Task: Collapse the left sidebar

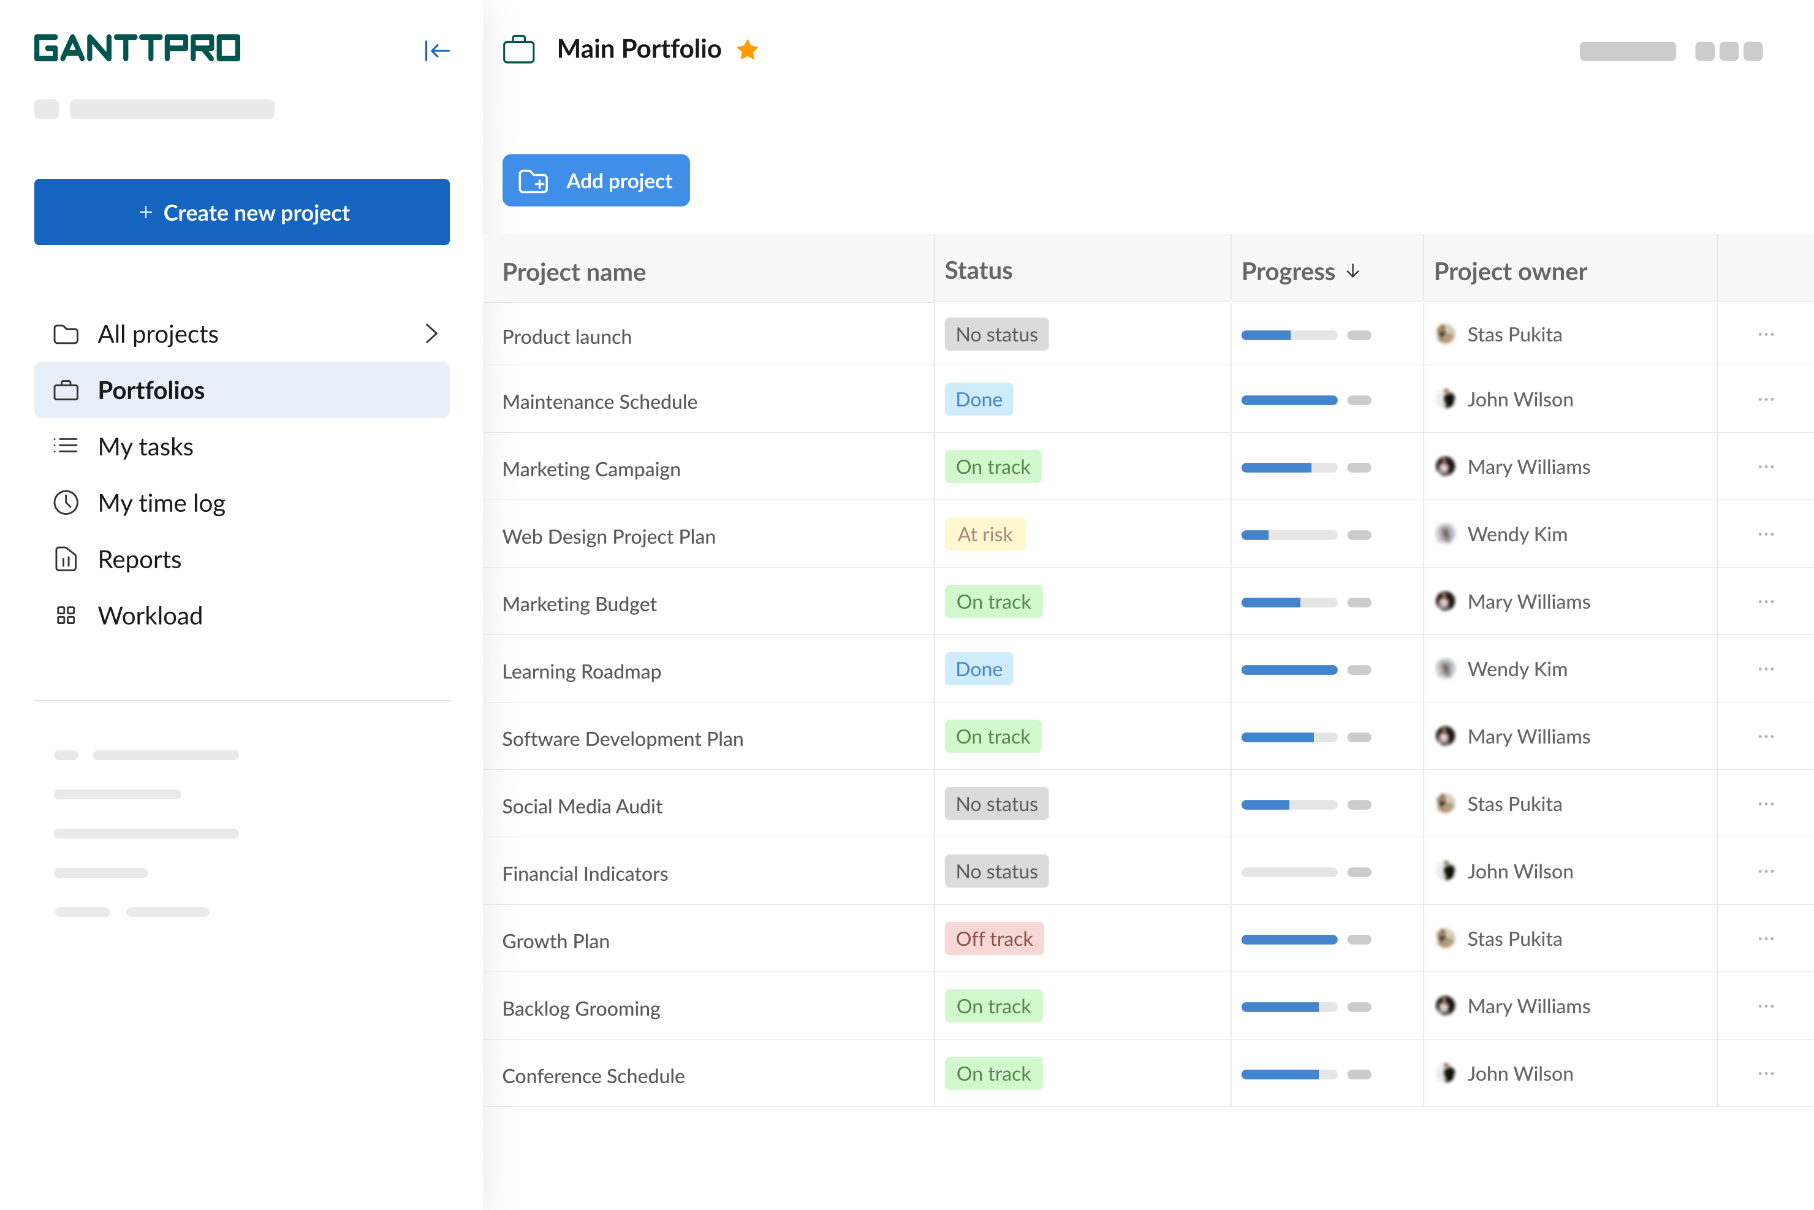Action: [437, 50]
